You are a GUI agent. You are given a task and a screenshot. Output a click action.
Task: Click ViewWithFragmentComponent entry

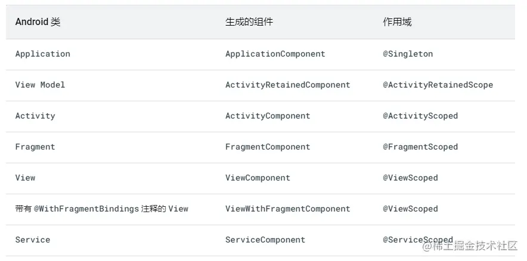[x=288, y=209]
